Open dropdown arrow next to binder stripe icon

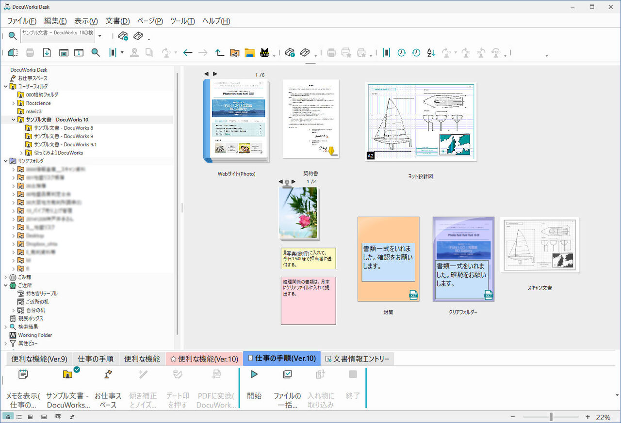[122, 52]
